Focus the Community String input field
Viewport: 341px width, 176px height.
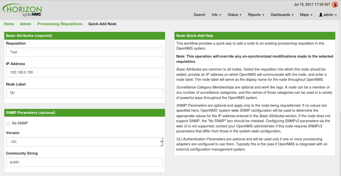click(x=84, y=162)
